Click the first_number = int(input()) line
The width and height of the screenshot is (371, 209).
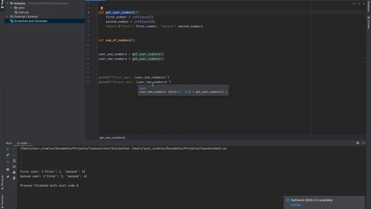[x=129, y=17]
